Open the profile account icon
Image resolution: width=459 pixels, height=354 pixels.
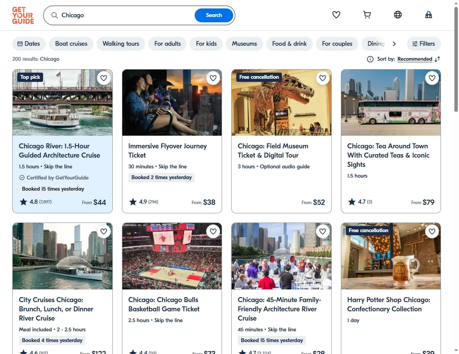pos(428,15)
